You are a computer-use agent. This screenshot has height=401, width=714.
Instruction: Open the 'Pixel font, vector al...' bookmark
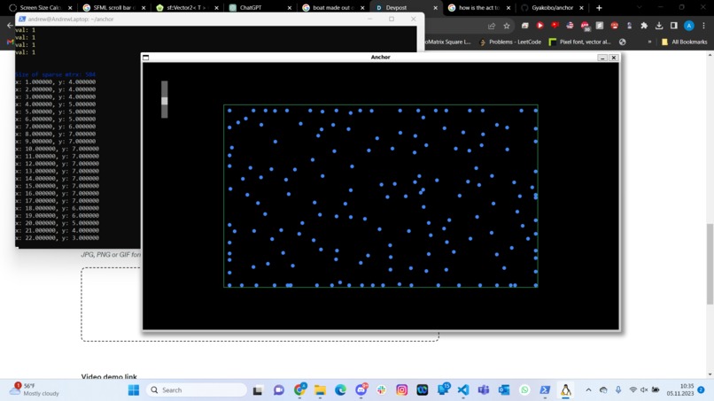580,42
